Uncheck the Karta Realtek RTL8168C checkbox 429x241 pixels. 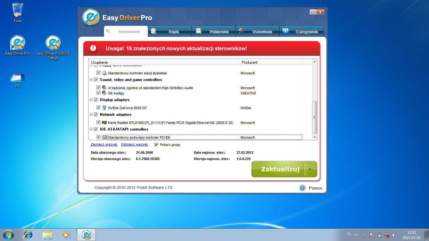(98, 123)
